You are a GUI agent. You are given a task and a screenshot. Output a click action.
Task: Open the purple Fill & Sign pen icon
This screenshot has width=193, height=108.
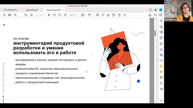tap(161, 49)
